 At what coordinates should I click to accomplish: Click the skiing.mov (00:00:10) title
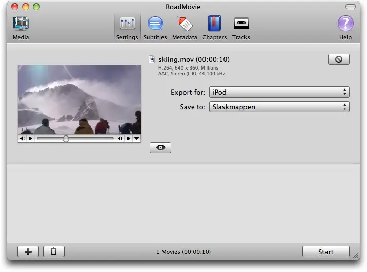pos(194,59)
